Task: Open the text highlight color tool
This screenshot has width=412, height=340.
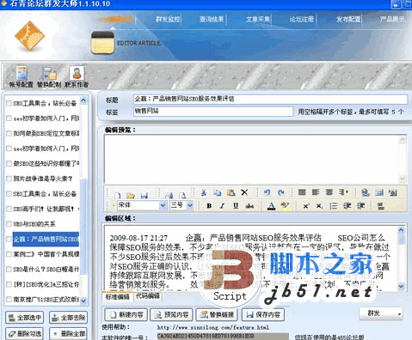Action: click(x=285, y=206)
